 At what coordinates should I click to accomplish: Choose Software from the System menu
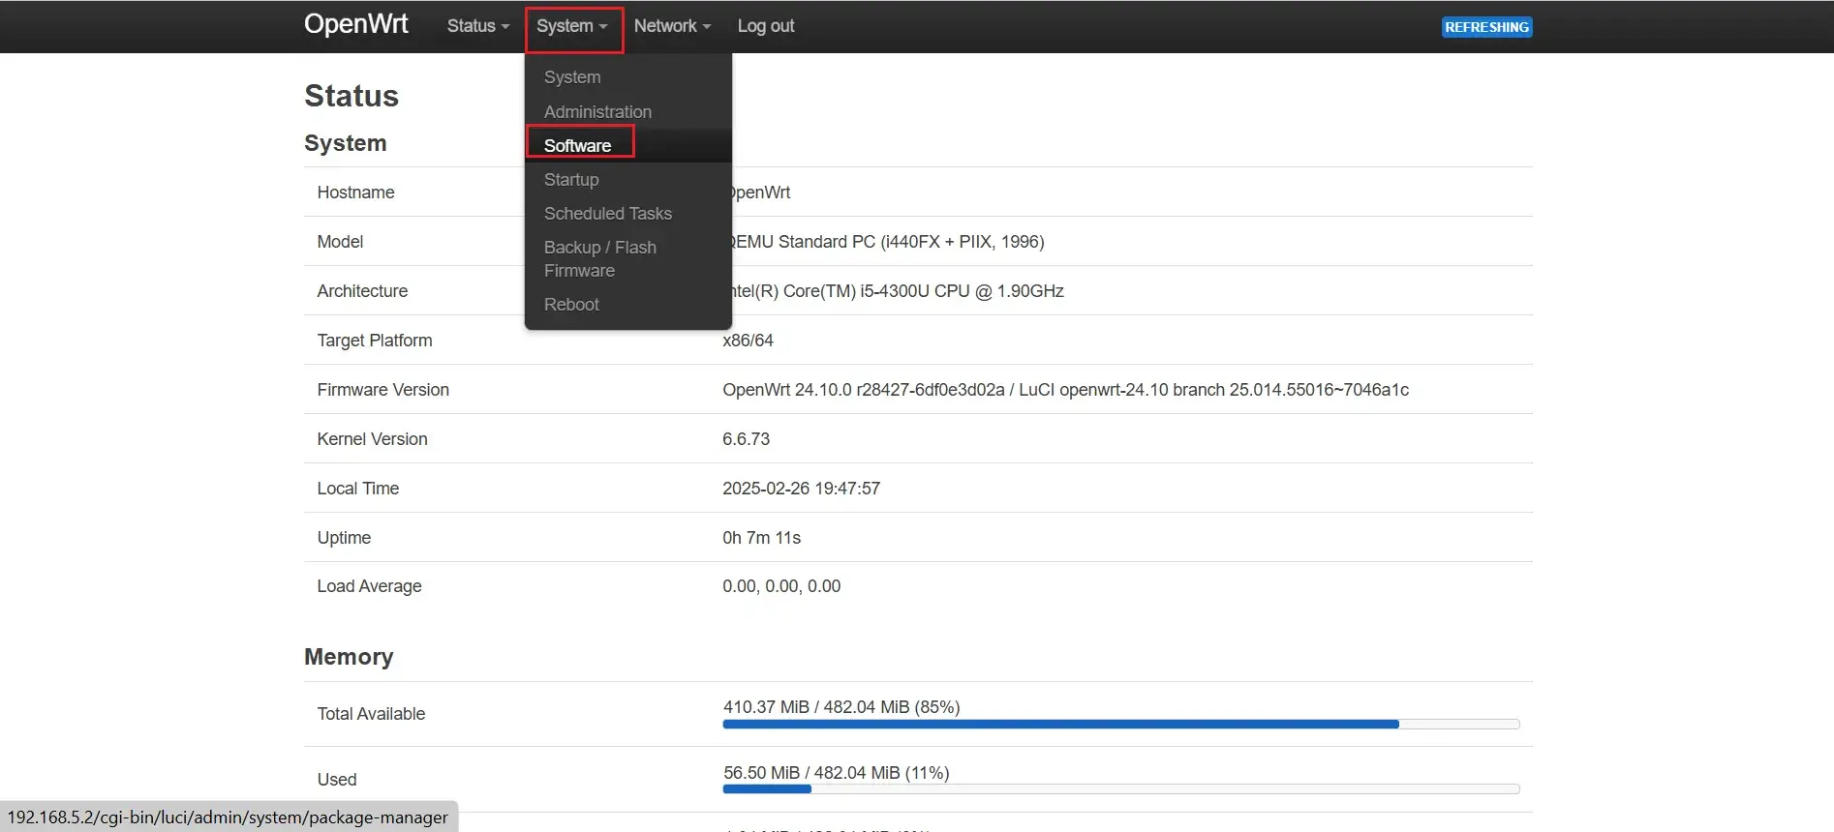(578, 146)
